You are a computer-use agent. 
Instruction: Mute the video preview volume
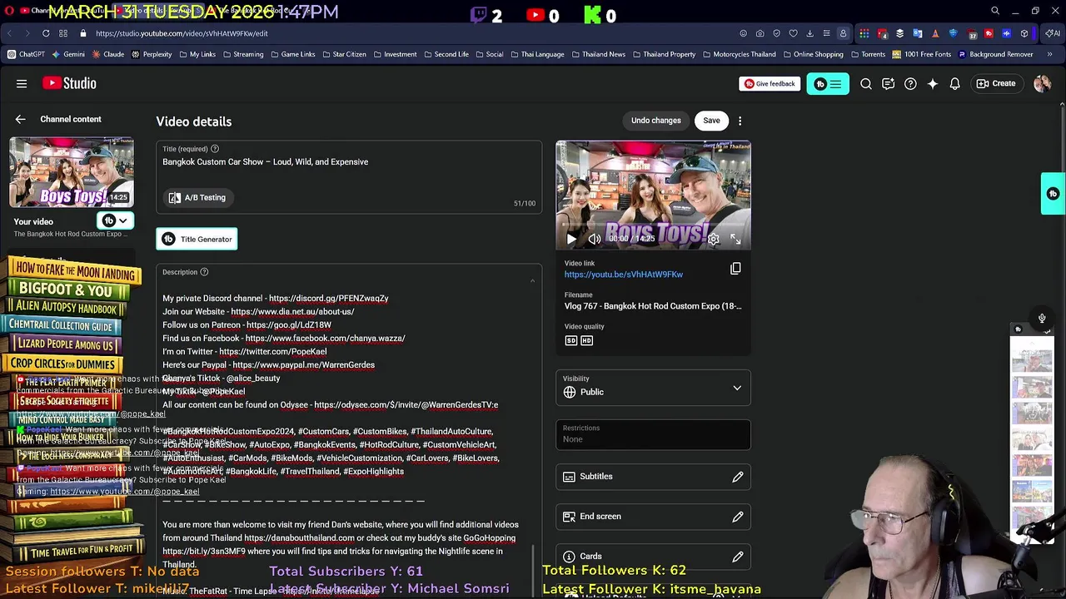[x=595, y=239]
